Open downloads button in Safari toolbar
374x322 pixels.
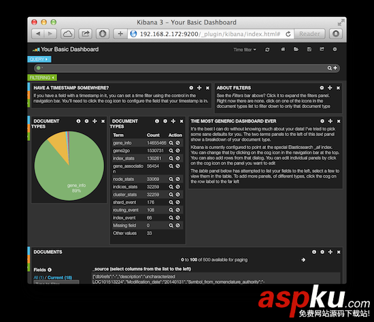pos(336,34)
